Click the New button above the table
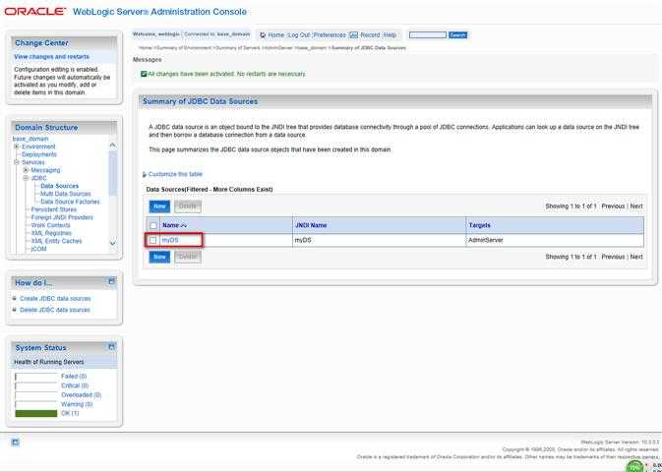This screenshot has width=662, height=472. tap(159, 206)
